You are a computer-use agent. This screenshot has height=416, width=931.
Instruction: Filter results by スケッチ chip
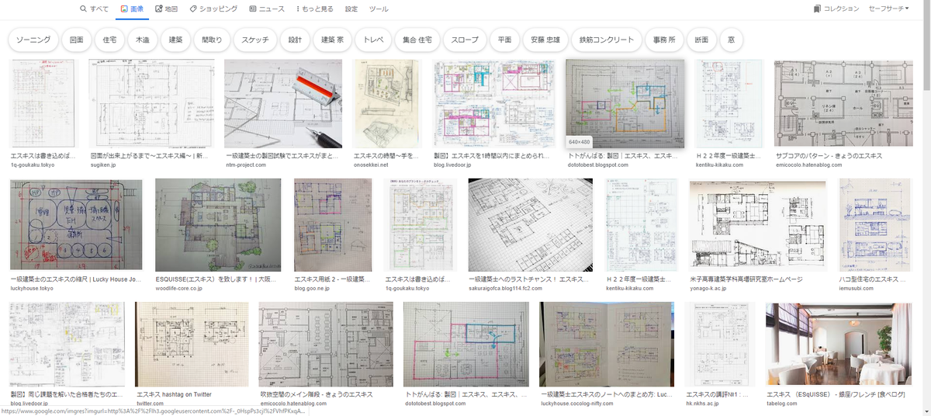tap(254, 40)
